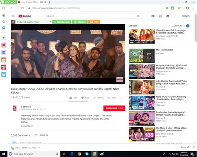
Task: Click the orange PIN button
Action: [94, 22]
